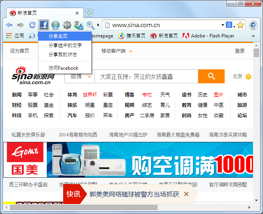Click the bookmark star icon

(240, 25)
